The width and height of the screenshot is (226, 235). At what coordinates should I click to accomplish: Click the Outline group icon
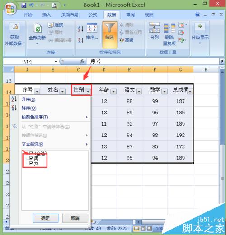pos(200,27)
